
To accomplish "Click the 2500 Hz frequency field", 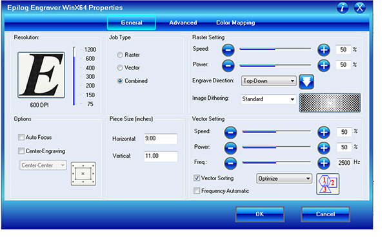I will click(x=344, y=163).
